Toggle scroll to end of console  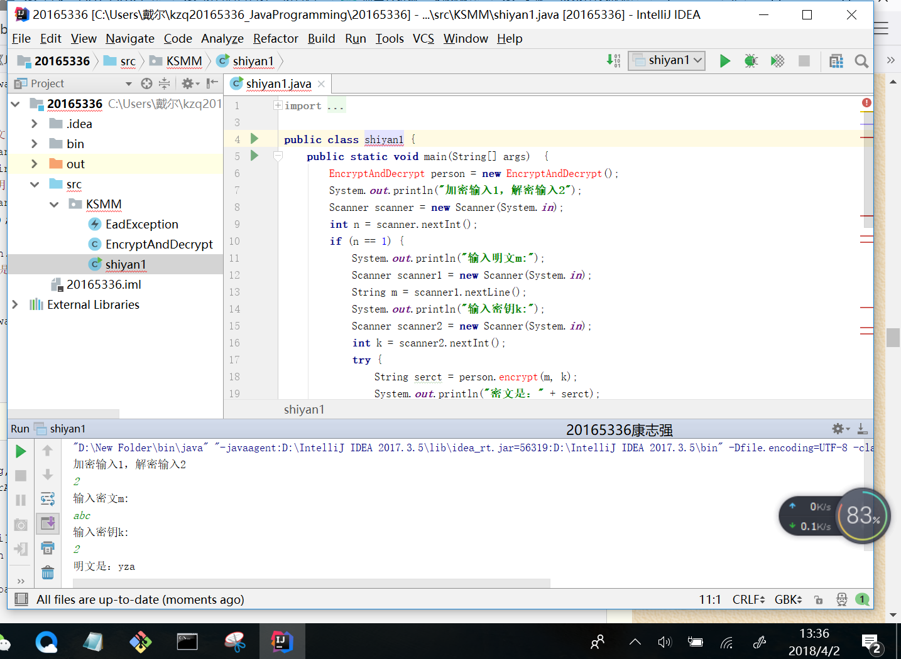coord(48,523)
